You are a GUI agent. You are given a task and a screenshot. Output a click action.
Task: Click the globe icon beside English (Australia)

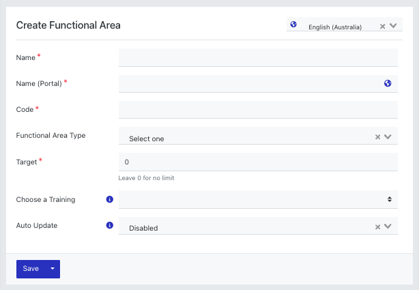pyautogui.click(x=293, y=25)
